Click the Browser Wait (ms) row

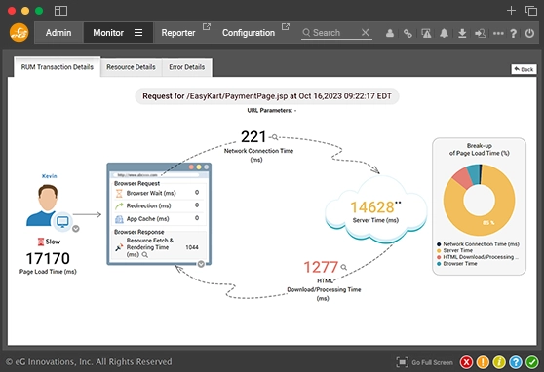point(159,193)
